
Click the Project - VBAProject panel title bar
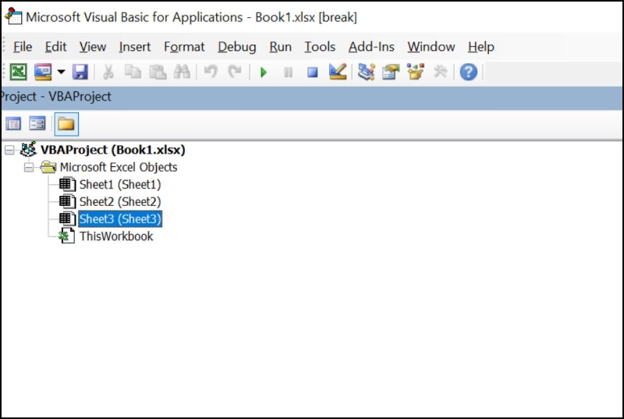(x=312, y=97)
